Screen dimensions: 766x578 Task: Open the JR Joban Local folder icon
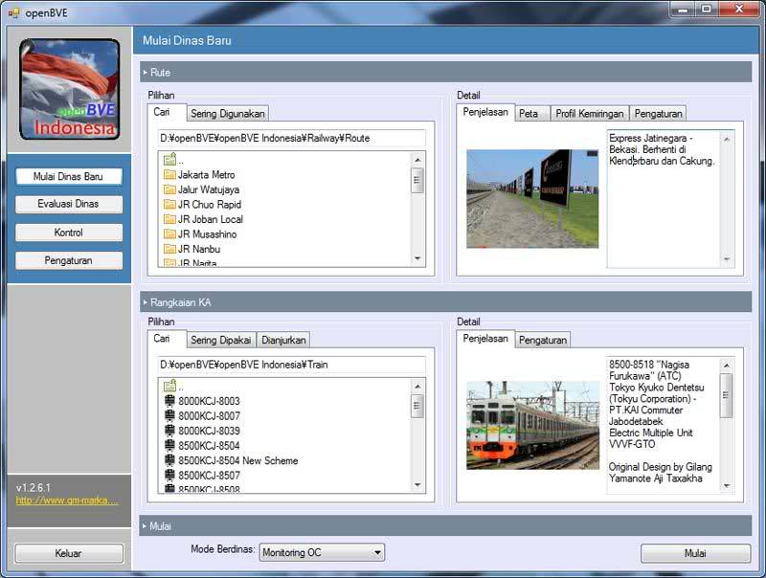click(x=169, y=219)
